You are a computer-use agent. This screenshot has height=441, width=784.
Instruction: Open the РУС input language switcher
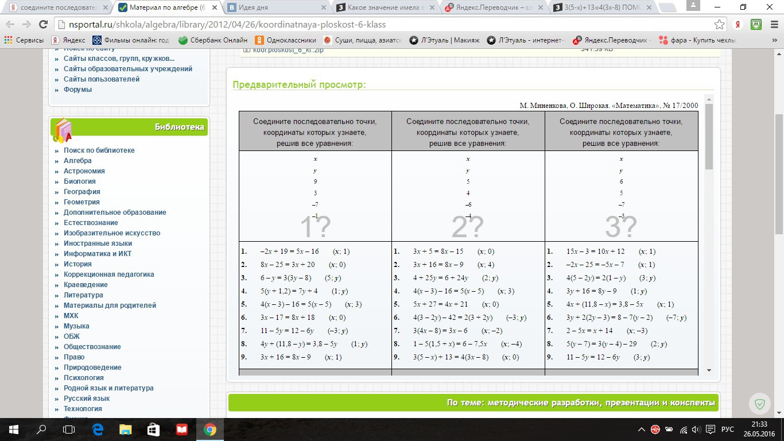click(727, 430)
